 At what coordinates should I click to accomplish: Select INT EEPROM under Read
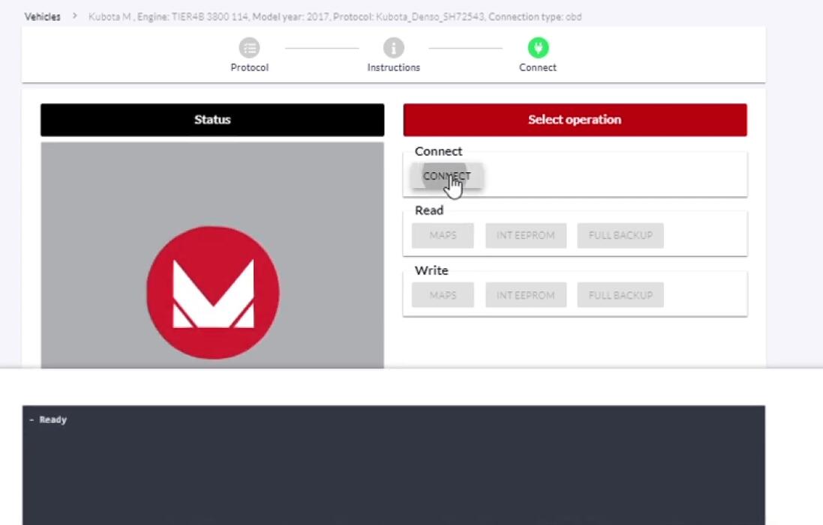(525, 235)
